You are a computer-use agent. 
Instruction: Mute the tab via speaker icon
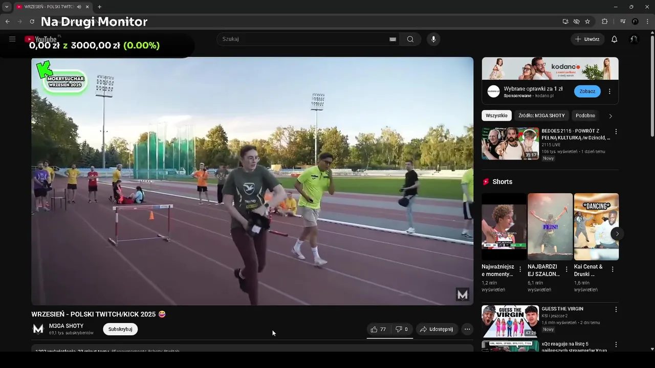click(79, 7)
